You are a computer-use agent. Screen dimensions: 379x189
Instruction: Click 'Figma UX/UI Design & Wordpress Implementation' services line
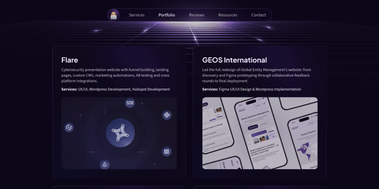click(260, 89)
